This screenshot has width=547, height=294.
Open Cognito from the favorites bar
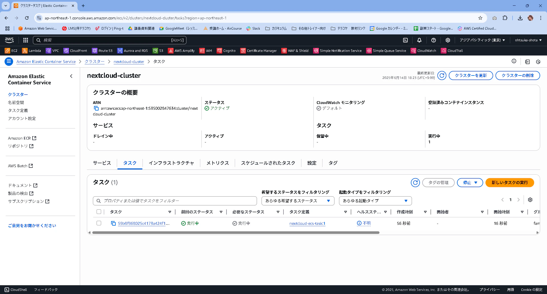coord(226,51)
